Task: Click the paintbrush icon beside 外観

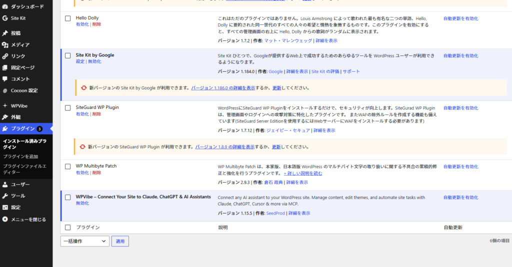Action: tap(5, 117)
